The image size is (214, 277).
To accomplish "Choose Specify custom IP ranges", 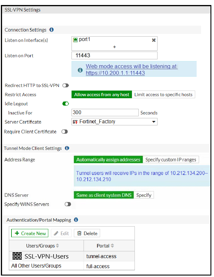I will tap(171, 160).
